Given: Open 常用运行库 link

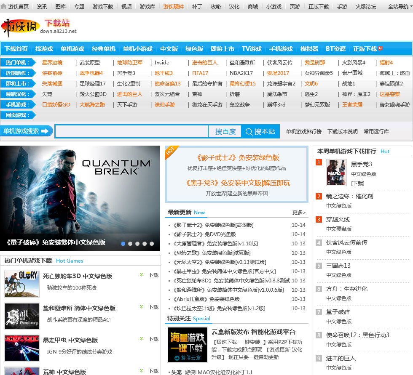Looking at the screenshot, I should tap(376, 131).
